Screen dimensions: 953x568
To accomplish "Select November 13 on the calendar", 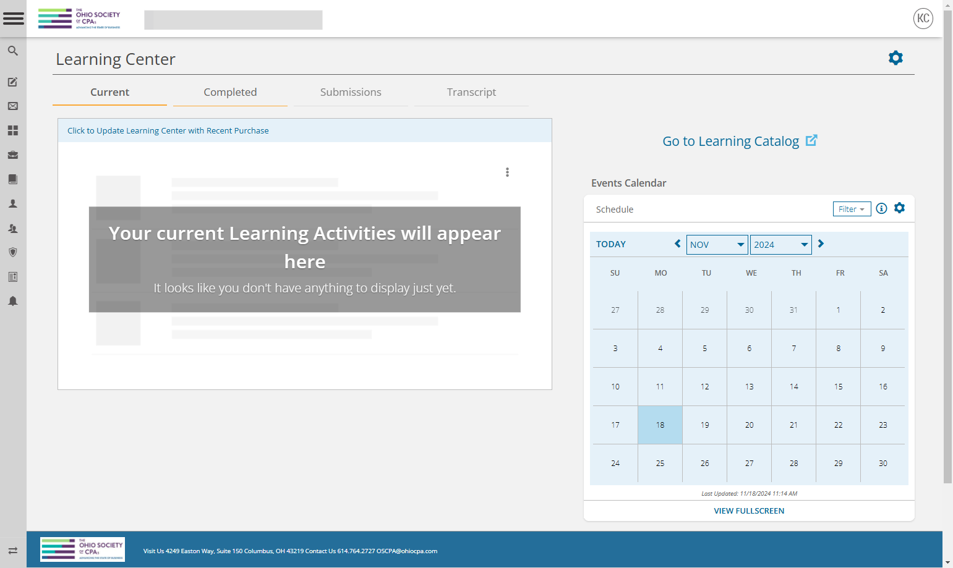I will click(750, 387).
